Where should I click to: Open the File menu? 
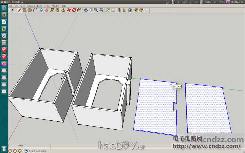point(10,6)
